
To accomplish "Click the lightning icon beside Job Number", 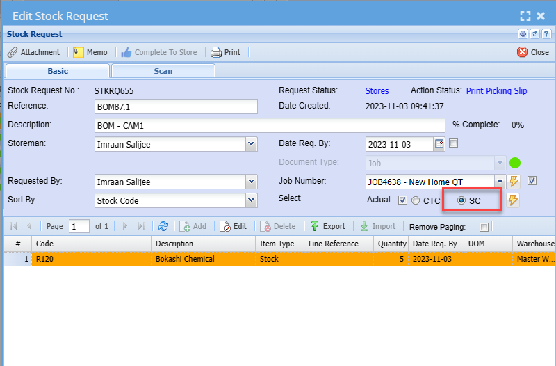I will (514, 182).
